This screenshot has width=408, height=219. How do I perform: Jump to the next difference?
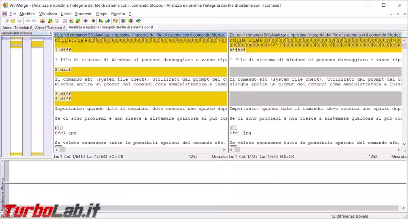pyautogui.click(x=50, y=20)
